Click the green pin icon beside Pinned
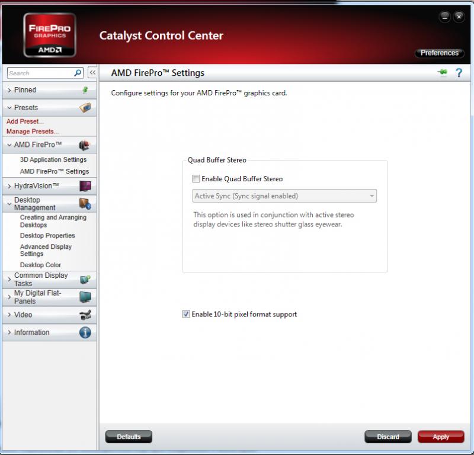The width and height of the screenshot is (474, 455). tap(85, 90)
